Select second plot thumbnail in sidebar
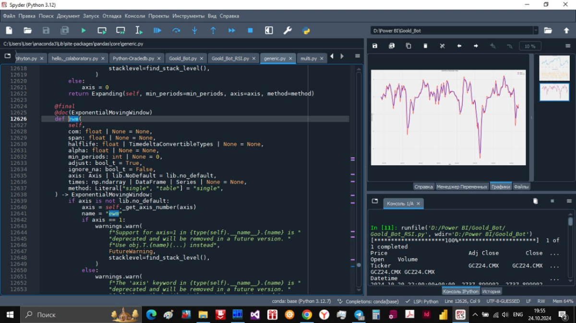The width and height of the screenshot is (576, 323). (554, 92)
